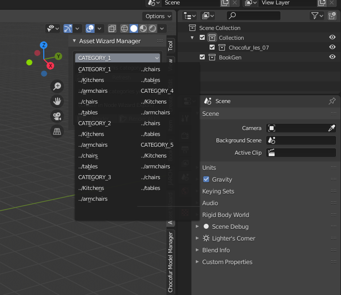Choose CATEGORY_3 from the list
The height and width of the screenshot is (295, 341).
click(94, 177)
